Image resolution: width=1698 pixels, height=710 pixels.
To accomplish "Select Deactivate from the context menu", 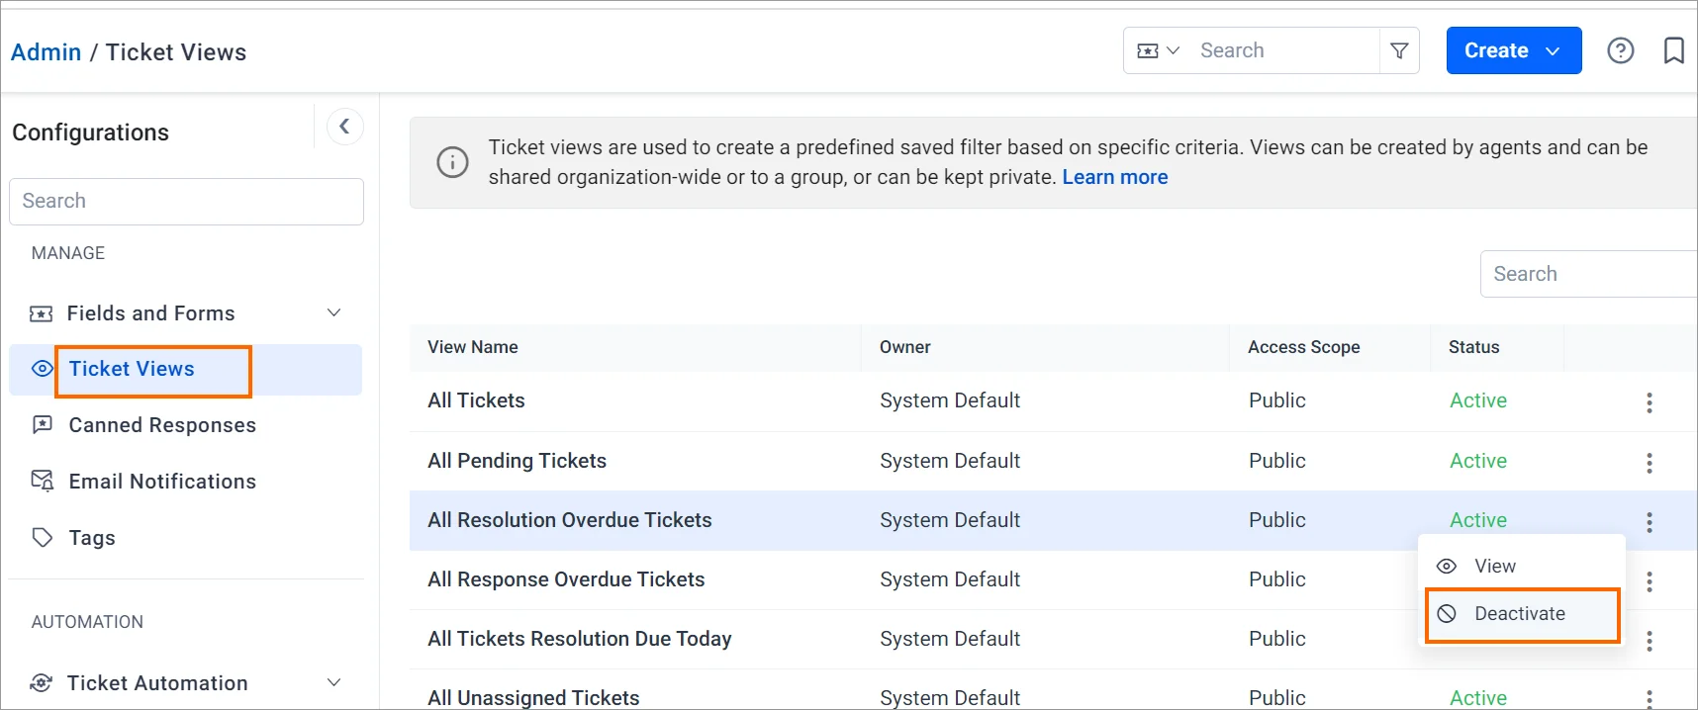I will [1520, 614].
